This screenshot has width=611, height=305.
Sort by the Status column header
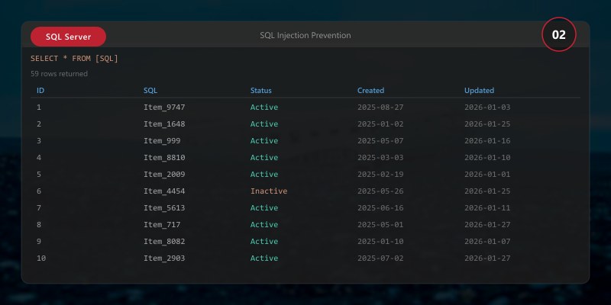click(261, 90)
